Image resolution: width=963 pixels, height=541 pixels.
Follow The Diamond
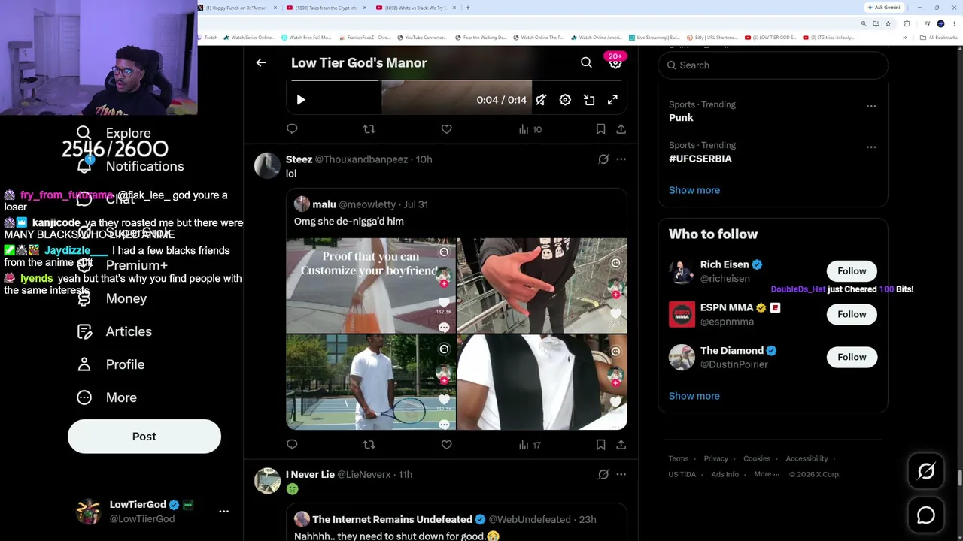(852, 357)
